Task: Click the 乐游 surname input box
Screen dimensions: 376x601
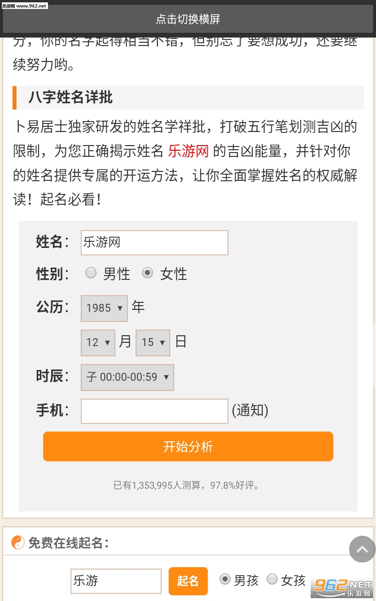Action: point(116,581)
